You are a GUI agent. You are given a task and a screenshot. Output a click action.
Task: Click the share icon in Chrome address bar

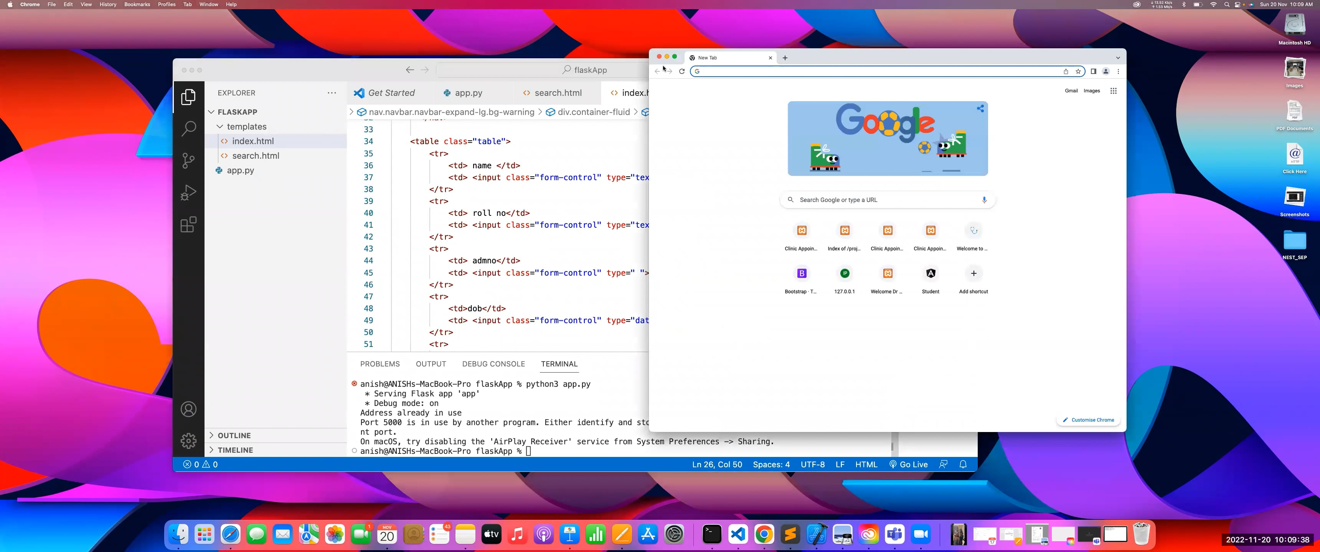point(1066,71)
